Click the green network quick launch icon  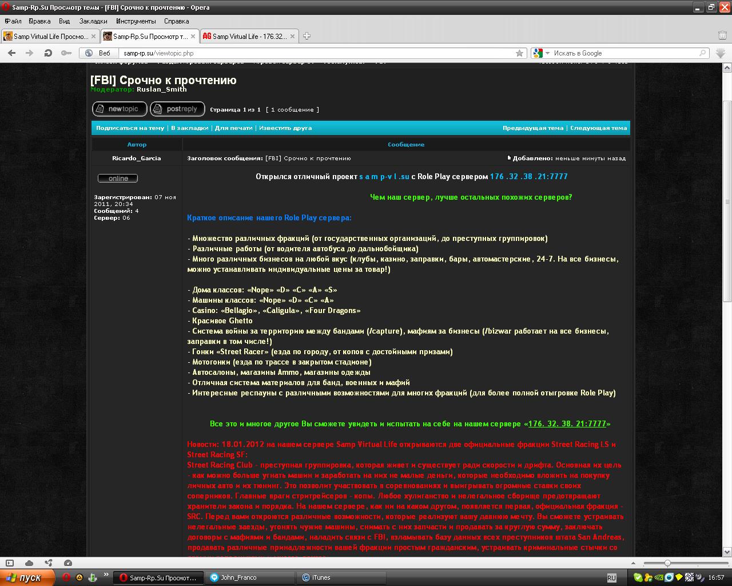(x=93, y=577)
